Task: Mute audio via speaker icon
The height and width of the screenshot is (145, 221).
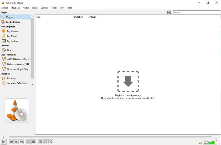Action: click(x=200, y=143)
